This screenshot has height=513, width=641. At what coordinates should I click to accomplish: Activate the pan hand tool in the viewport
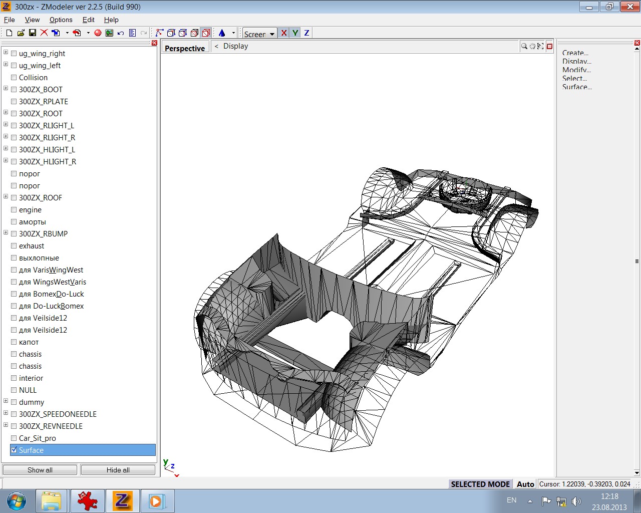coord(532,46)
